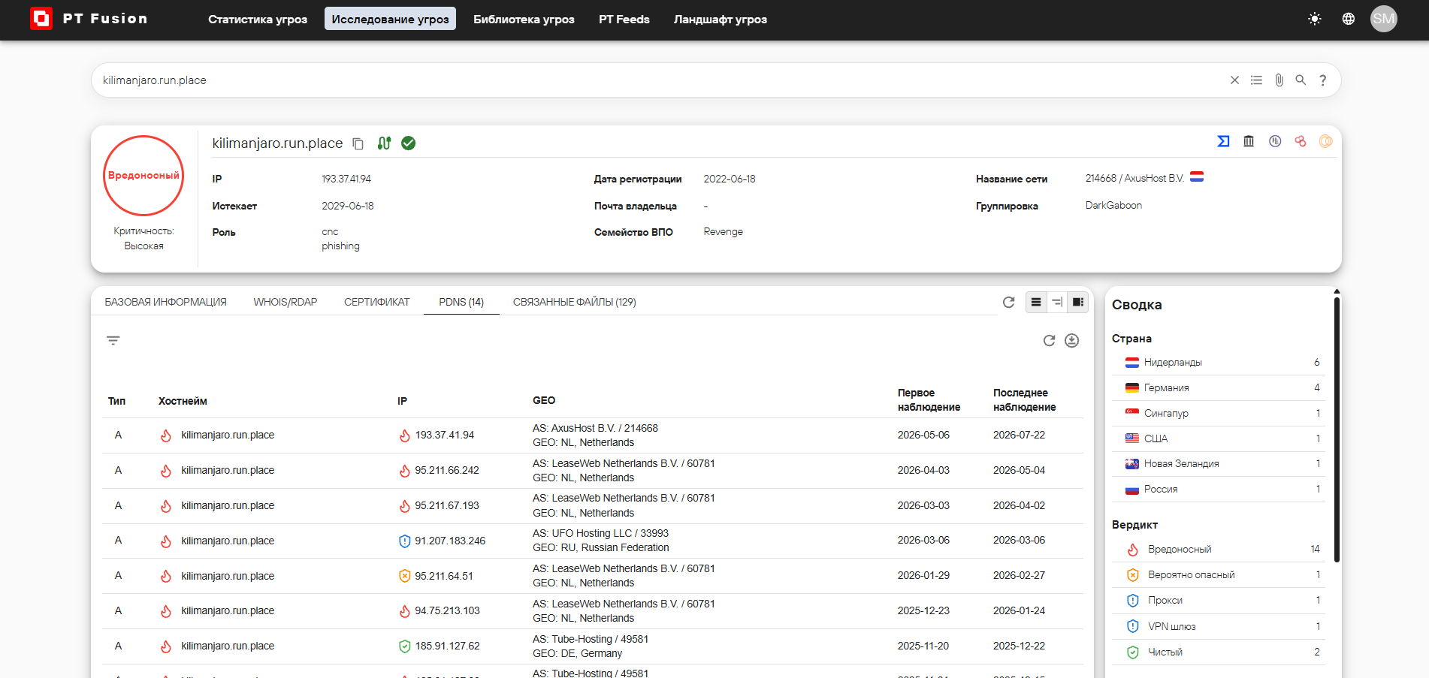This screenshot has height=678, width=1429.
Task: Open the red linked-circles external icon
Action: 1301,141
